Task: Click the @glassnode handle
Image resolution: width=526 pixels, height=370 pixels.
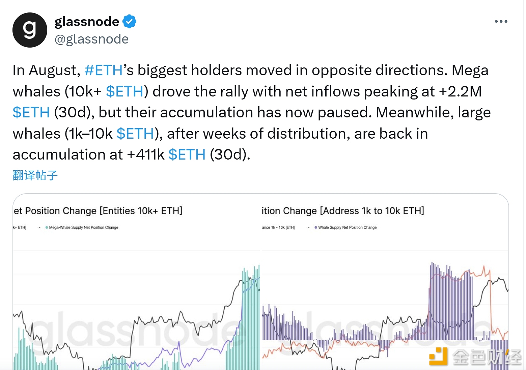Action: pos(91,39)
